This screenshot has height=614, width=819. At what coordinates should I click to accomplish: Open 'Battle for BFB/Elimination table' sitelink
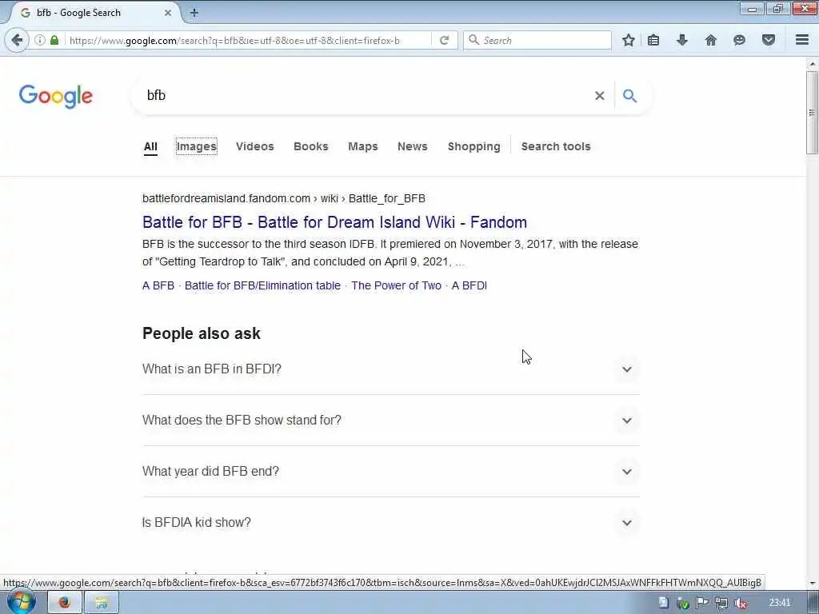(262, 285)
